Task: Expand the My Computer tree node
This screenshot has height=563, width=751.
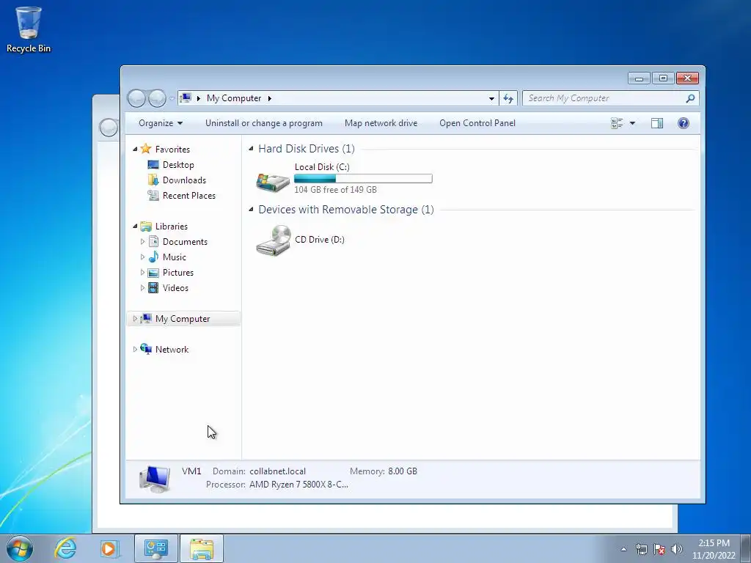Action: pos(135,318)
